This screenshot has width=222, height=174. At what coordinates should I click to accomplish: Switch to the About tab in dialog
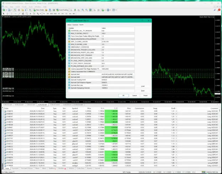pos(69,25)
